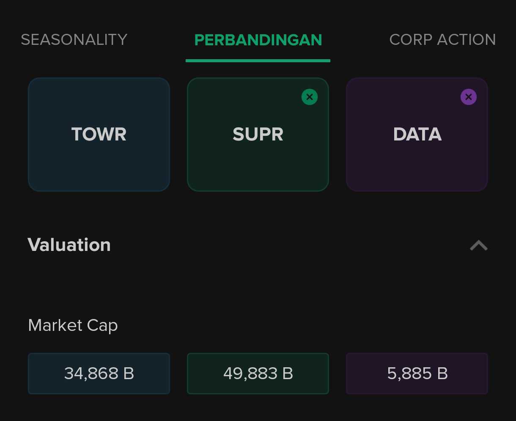Click the green underline beneath PERBANDINGAN

(258, 61)
